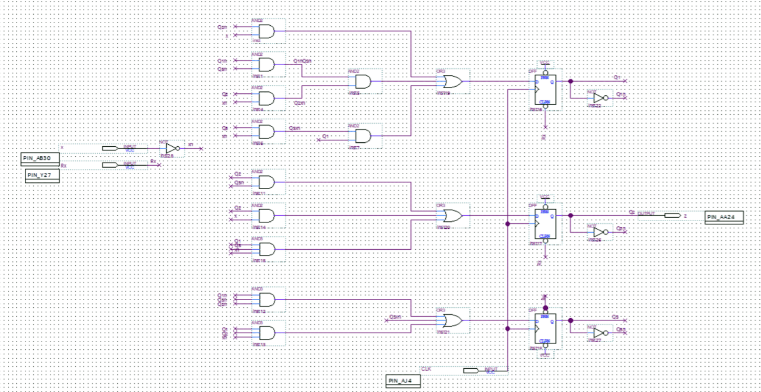Click the clock wire junction near middle DFF

(x=508, y=224)
